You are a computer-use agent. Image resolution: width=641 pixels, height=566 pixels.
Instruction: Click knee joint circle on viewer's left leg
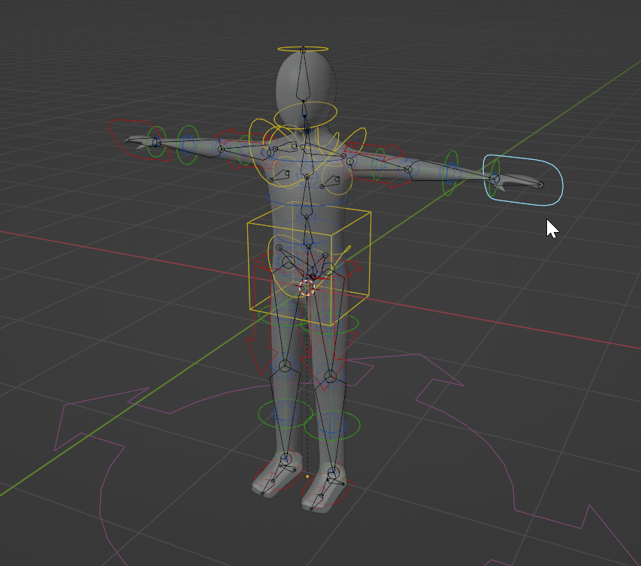tap(285, 366)
